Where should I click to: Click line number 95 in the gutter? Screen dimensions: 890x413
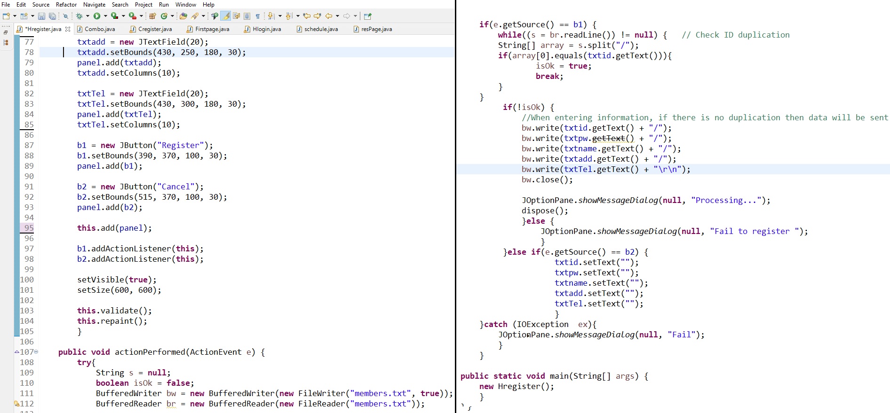(x=29, y=228)
